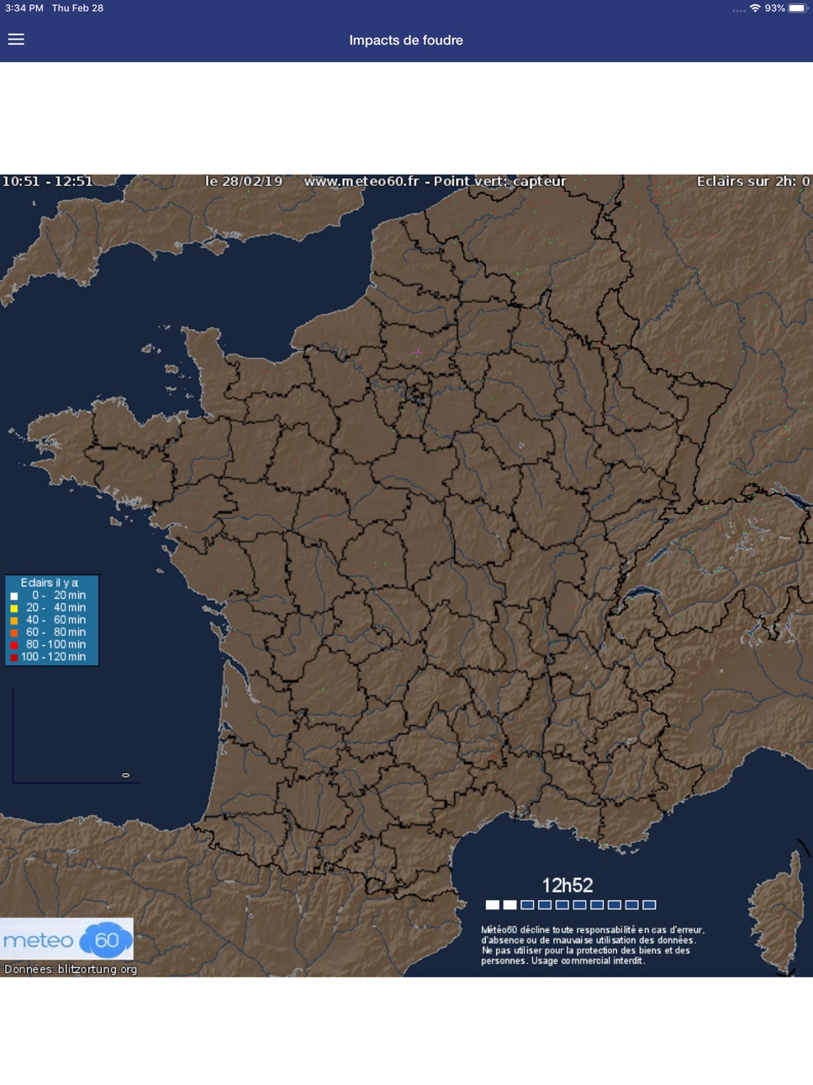This screenshot has width=813, height=1085.
Task: Click the "60 - 80 min" legend row
Action: (49, 632)
